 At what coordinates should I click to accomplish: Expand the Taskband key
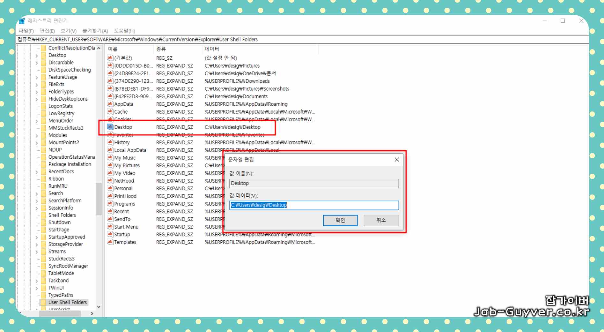(36, 281)
